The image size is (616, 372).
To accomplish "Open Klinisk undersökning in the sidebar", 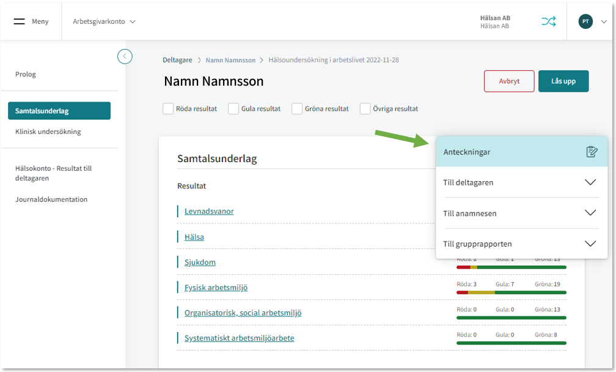I will click(48, 132).
